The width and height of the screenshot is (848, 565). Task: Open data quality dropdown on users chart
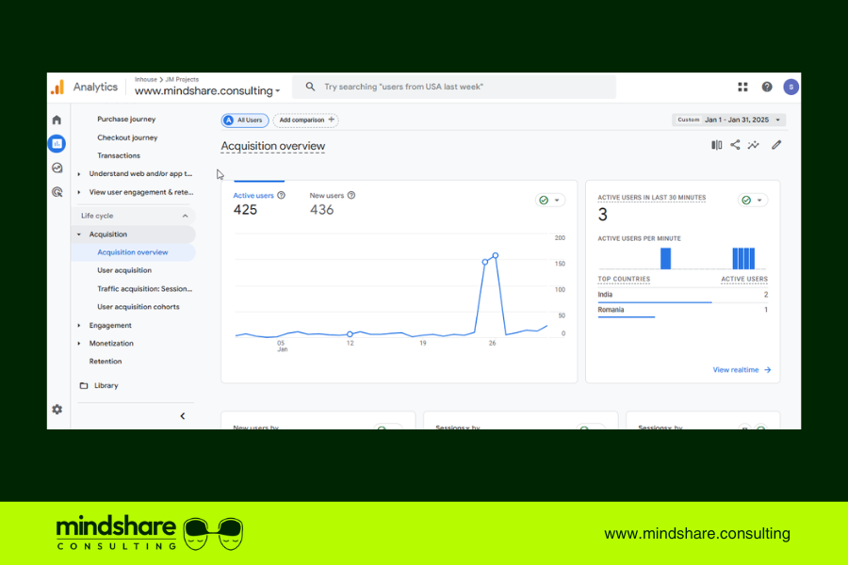(x=550, y=200)
